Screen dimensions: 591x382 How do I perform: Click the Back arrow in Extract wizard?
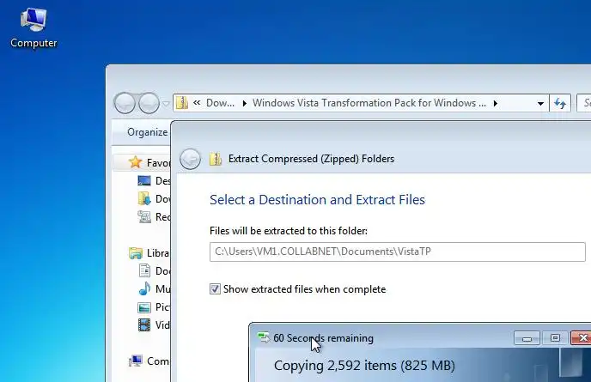[190, 159]
